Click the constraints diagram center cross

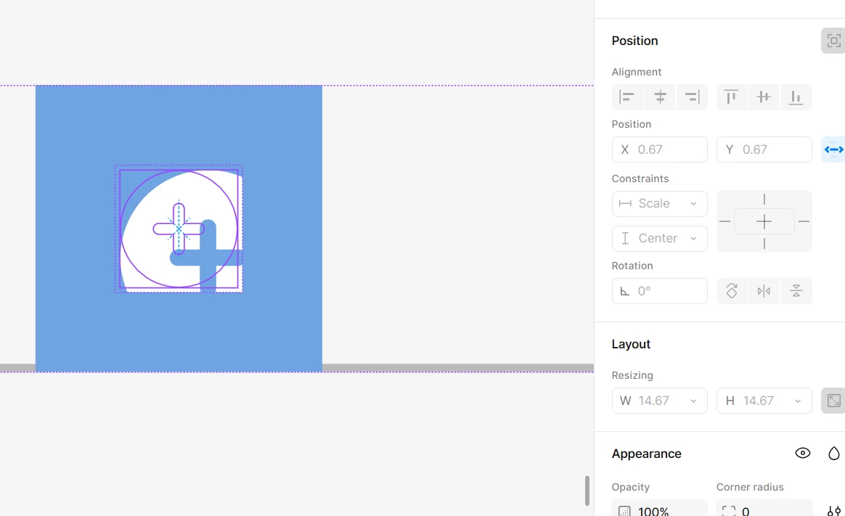764,221
